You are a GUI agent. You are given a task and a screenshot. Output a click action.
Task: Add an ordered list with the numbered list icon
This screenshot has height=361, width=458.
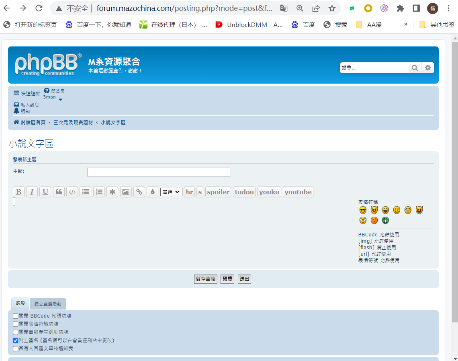99,192
